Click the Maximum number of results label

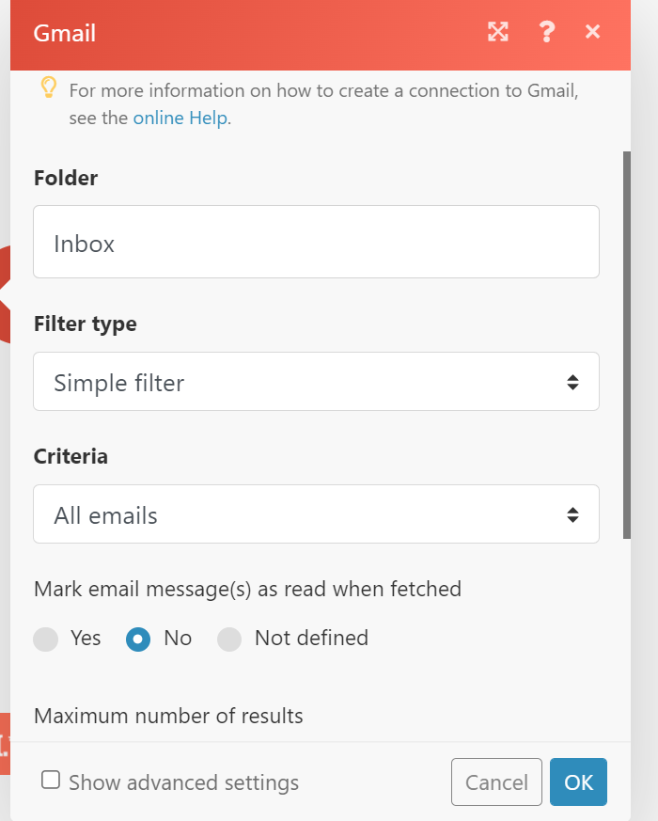[x=168, y=717]
